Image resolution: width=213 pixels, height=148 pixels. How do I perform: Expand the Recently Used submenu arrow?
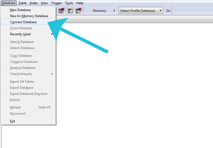click(x=52, y=34)
